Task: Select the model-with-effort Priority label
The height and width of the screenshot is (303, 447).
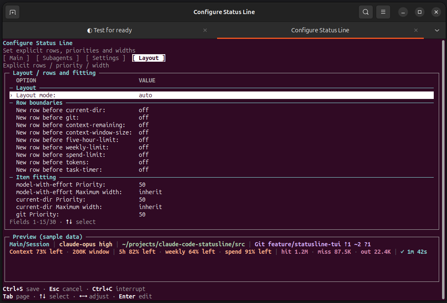Action: [61, 185]
